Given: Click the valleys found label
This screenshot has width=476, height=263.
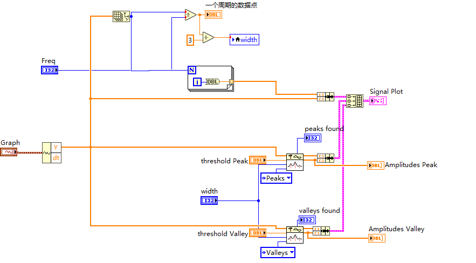Looking at the screenshot, I should (x=319, y=210).
